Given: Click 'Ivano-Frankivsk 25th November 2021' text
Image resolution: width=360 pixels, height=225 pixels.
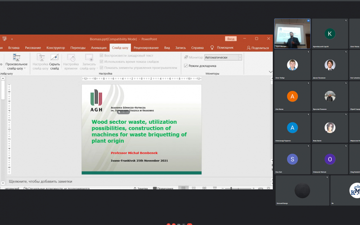Looking at the screenshot, I should pos(139,161).
